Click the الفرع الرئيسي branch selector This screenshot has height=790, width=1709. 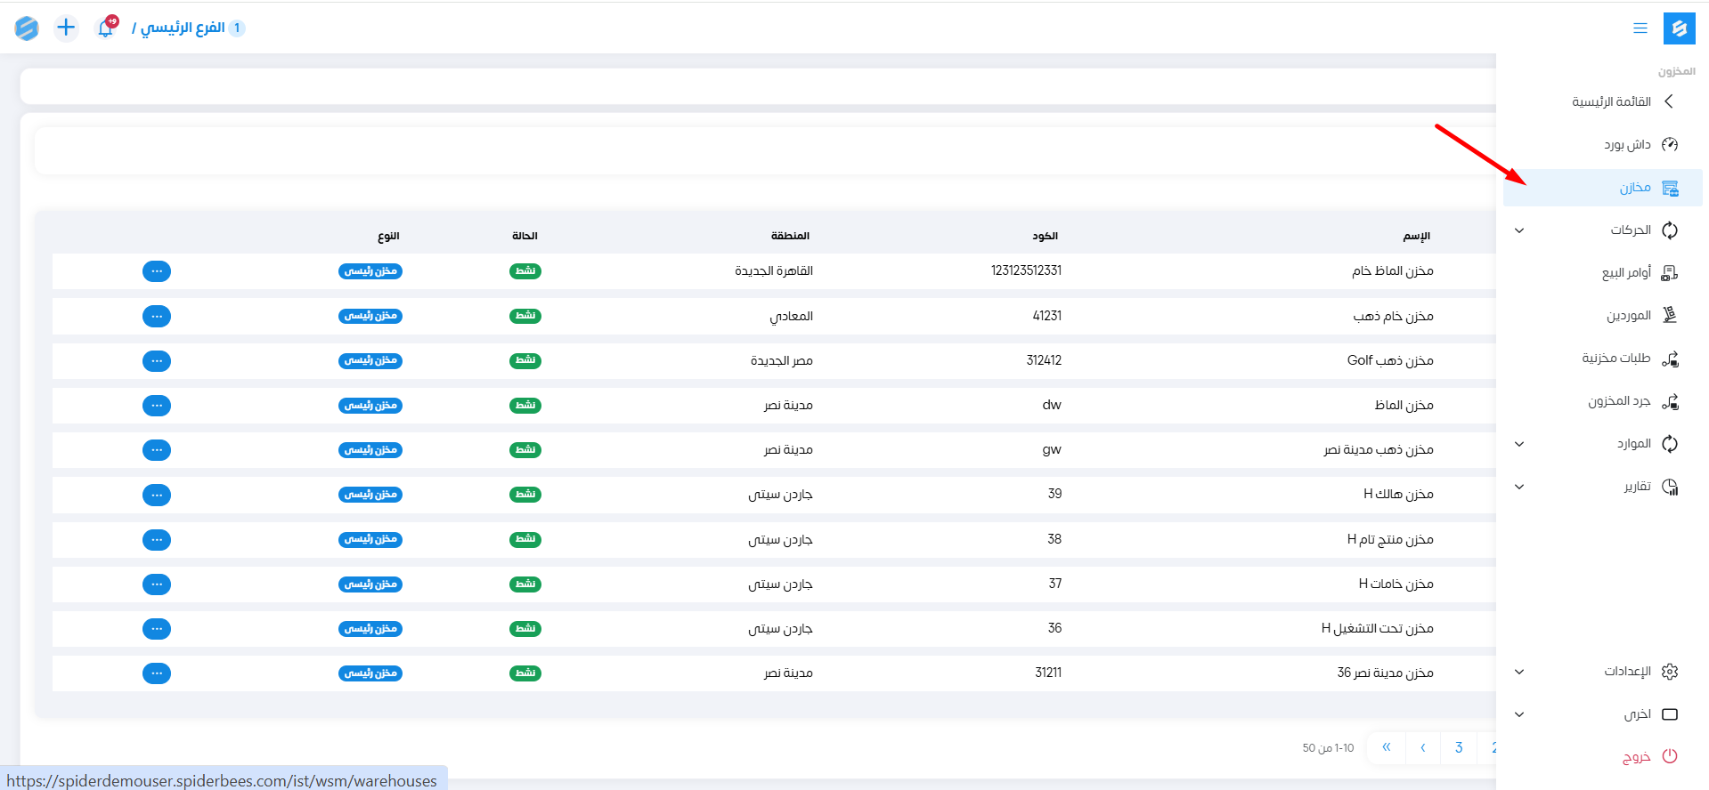pyautogui.click(x=183, y=28)
